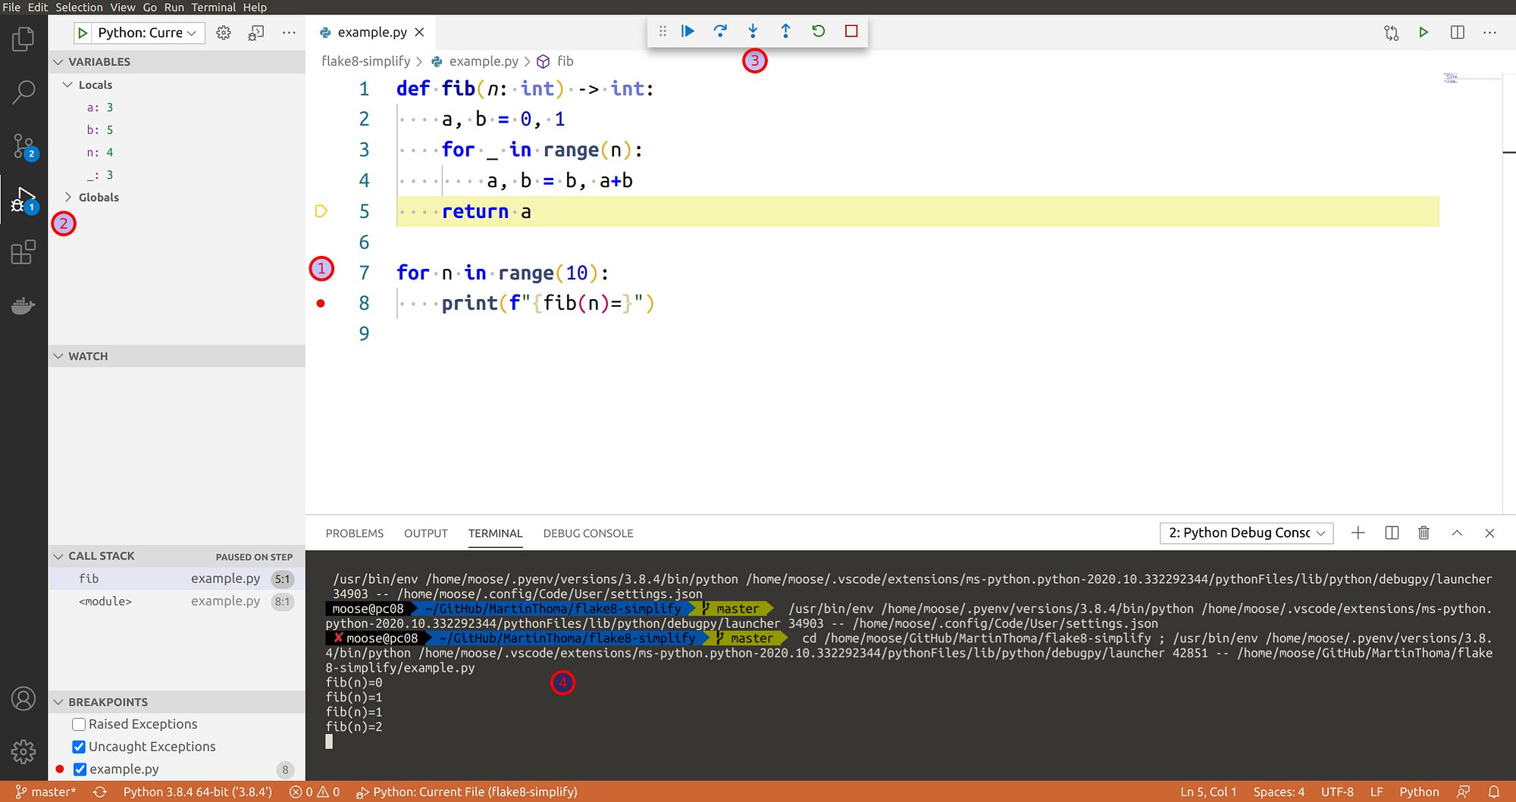Toggle Uncaught Exceptions breakpoint checkbox

[79, 747]
